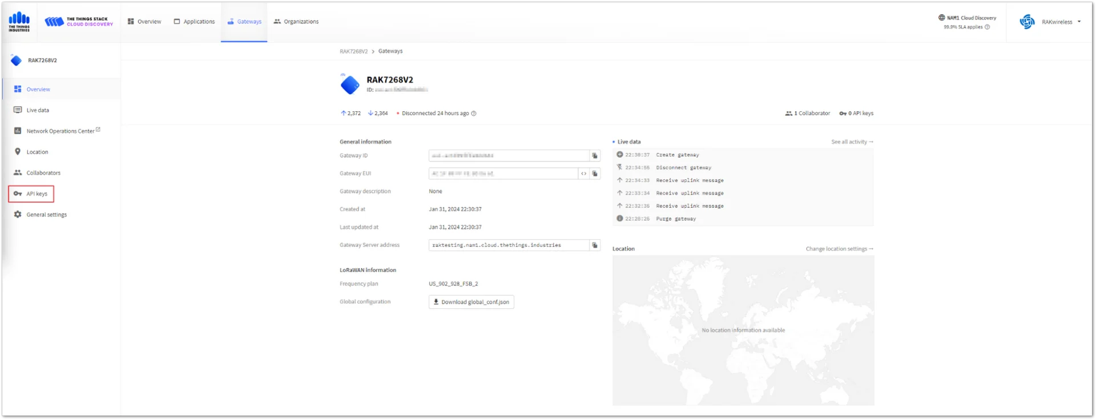1096x420 pixels.
Task: Click the Gateway Server address field
Action: 509,245
